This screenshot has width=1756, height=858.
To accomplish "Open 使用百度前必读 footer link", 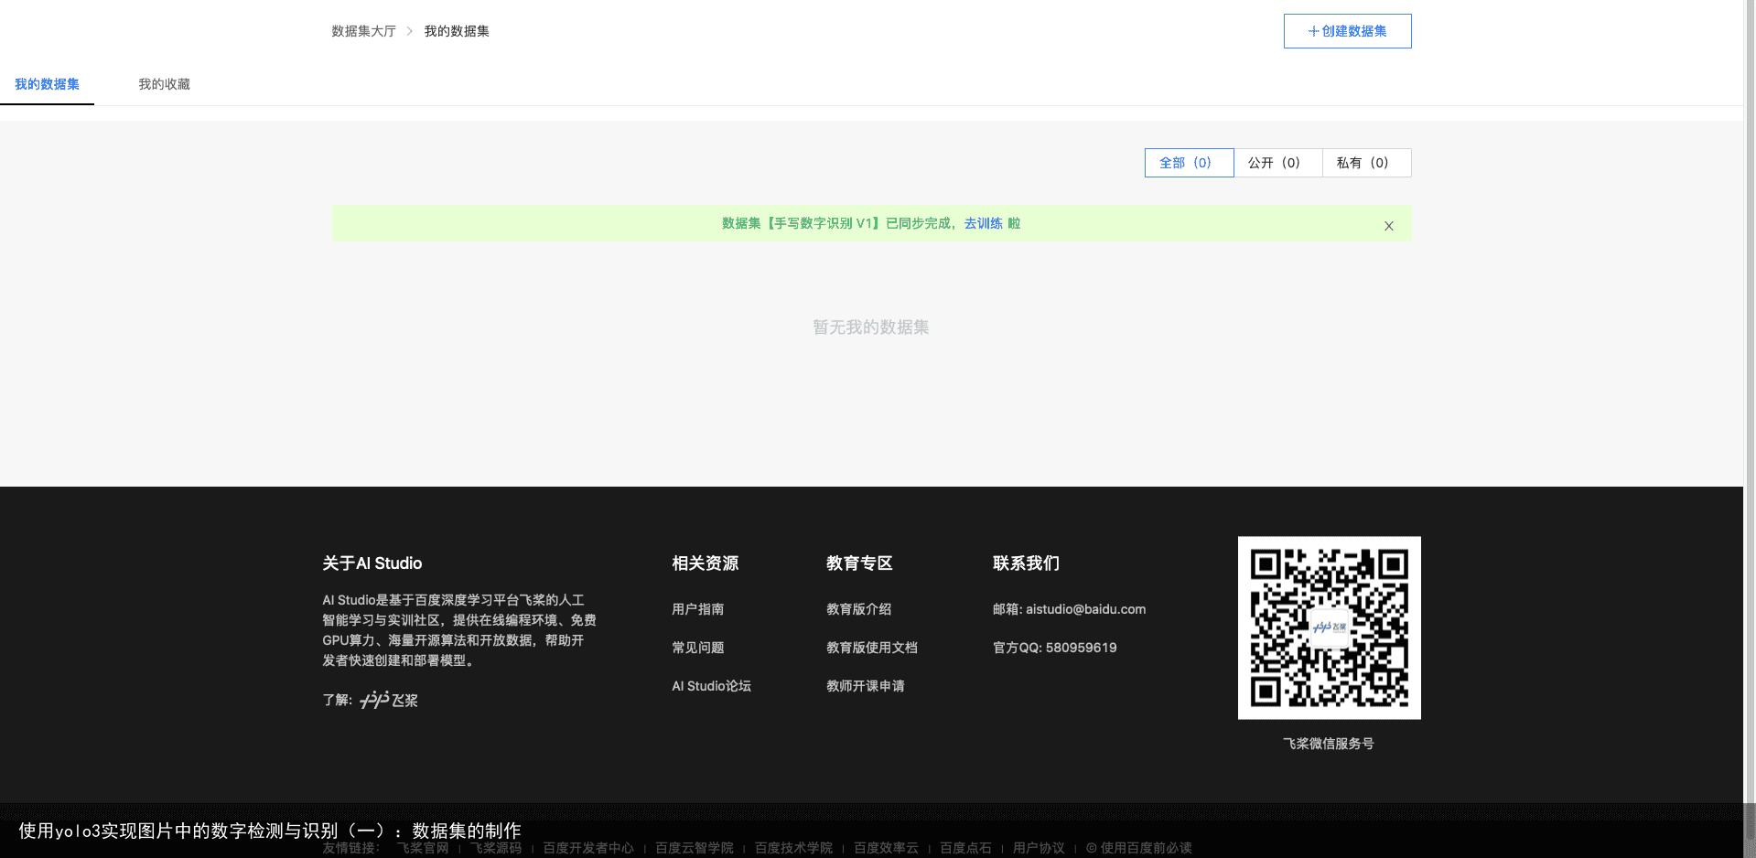I will (1139, 848).
